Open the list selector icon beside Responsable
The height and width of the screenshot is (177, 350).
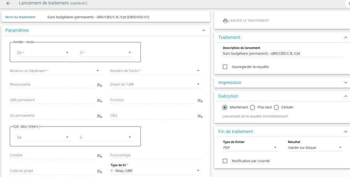tap(100, 85)
